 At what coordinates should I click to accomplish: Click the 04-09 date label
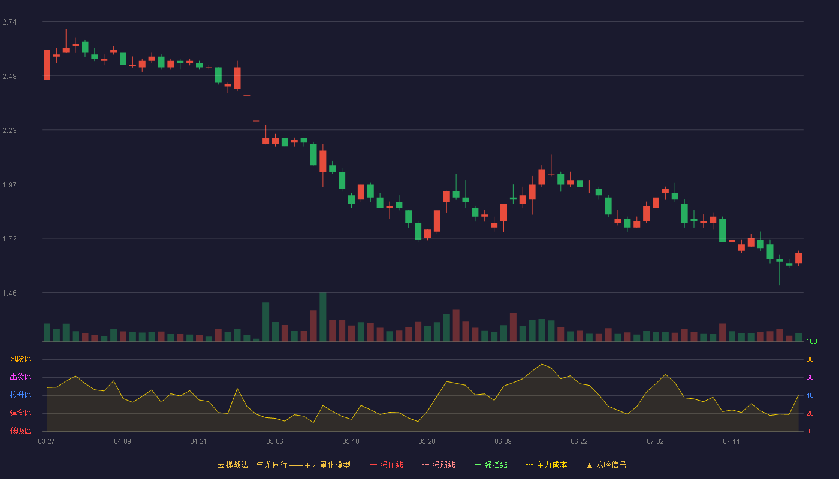pyautogui.click(x=122, y=441)
